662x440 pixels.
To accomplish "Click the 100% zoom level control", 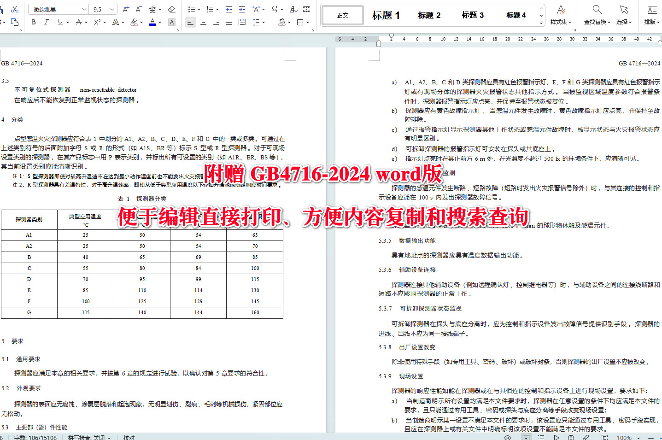I will [x=625, y=437].
